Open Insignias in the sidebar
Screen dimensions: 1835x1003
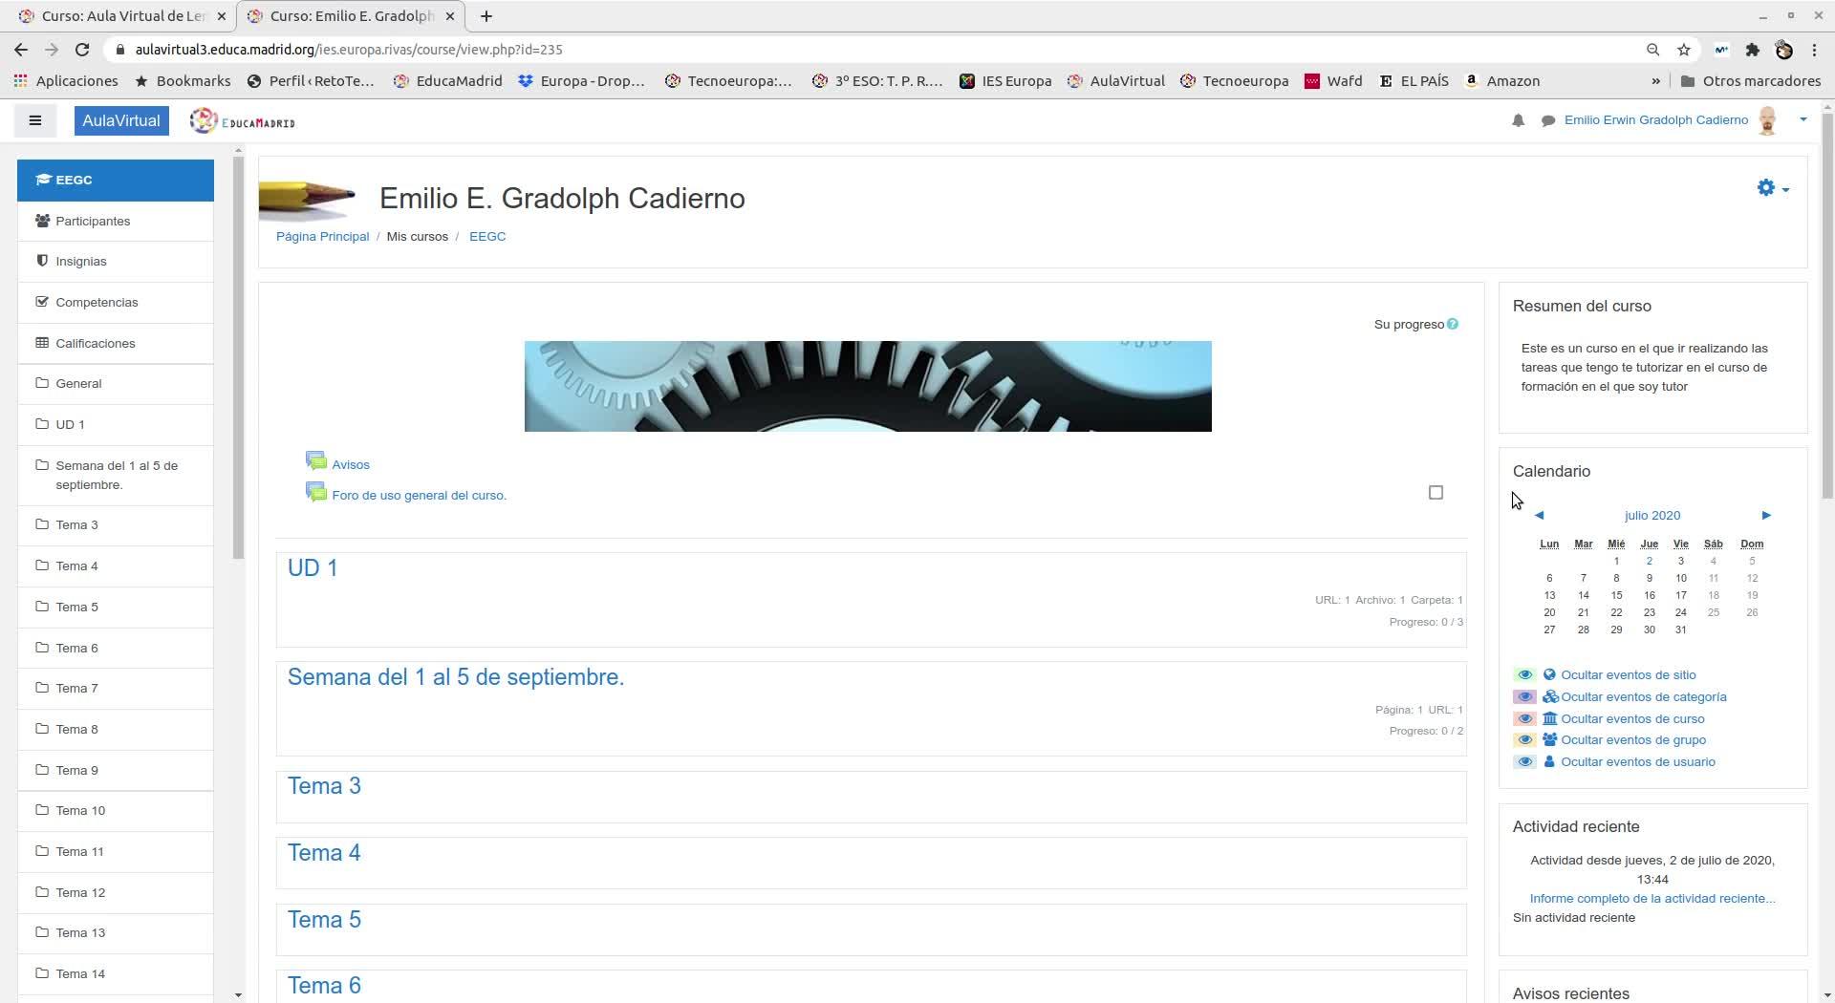click(116, 262)
